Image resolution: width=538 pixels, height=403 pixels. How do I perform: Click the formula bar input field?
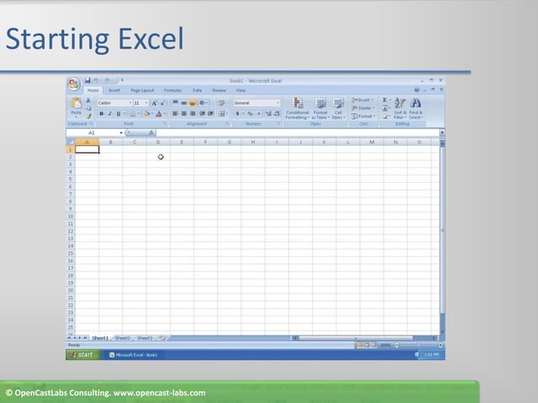pyautogui.click(x=298, y=132)
